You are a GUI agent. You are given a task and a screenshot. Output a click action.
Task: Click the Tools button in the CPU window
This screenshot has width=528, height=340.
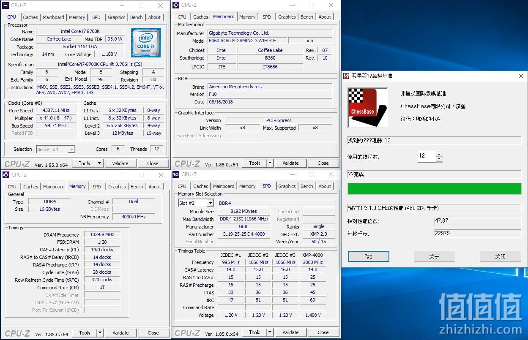click(84, 163)
